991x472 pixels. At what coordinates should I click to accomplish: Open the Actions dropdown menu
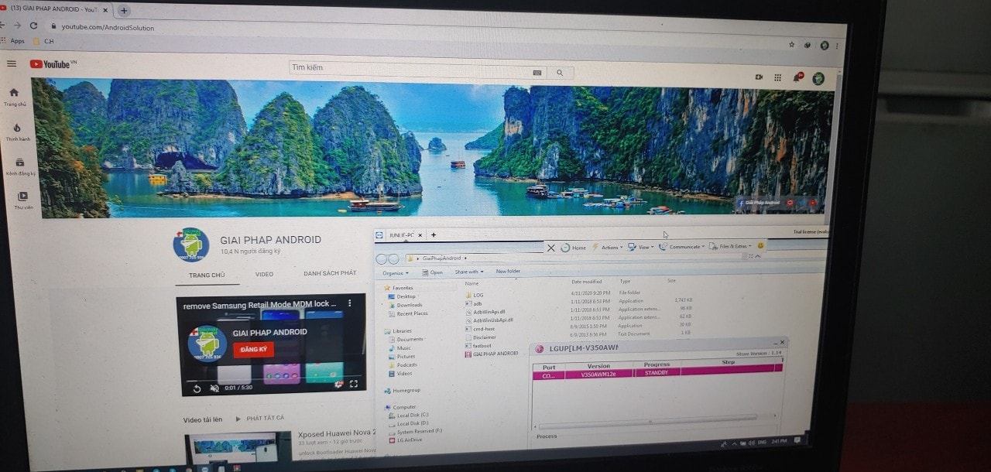pyautogui.click(x=607, y=248)
